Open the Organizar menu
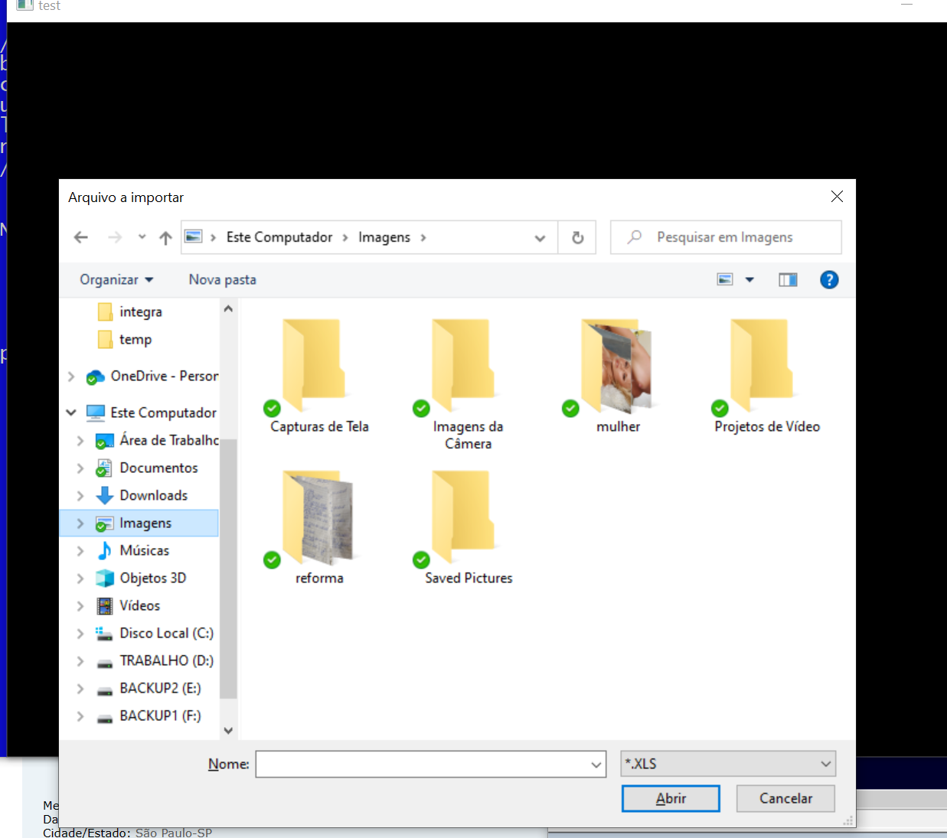The image size is (947, 838). (116, 279)
